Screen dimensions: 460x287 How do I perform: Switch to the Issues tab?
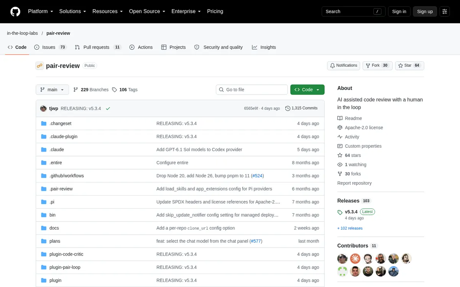pyautogui.click(x=51, y=47)
